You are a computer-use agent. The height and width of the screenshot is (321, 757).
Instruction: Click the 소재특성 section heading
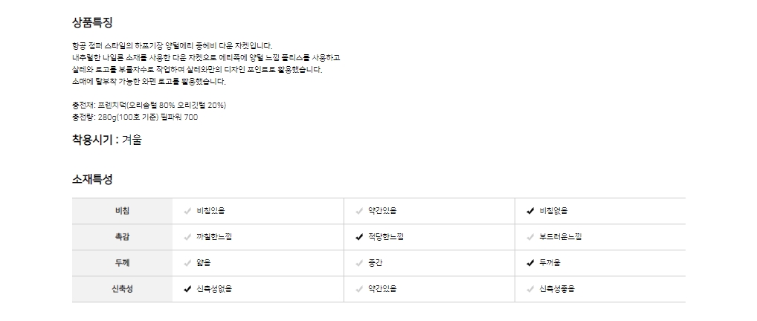92,179
